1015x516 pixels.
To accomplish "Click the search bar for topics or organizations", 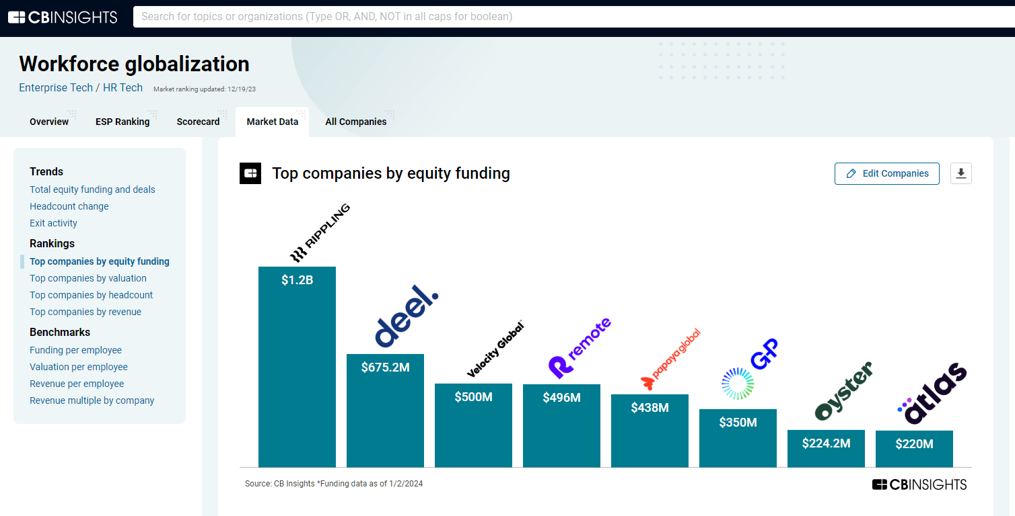I will tap(573, 17).
